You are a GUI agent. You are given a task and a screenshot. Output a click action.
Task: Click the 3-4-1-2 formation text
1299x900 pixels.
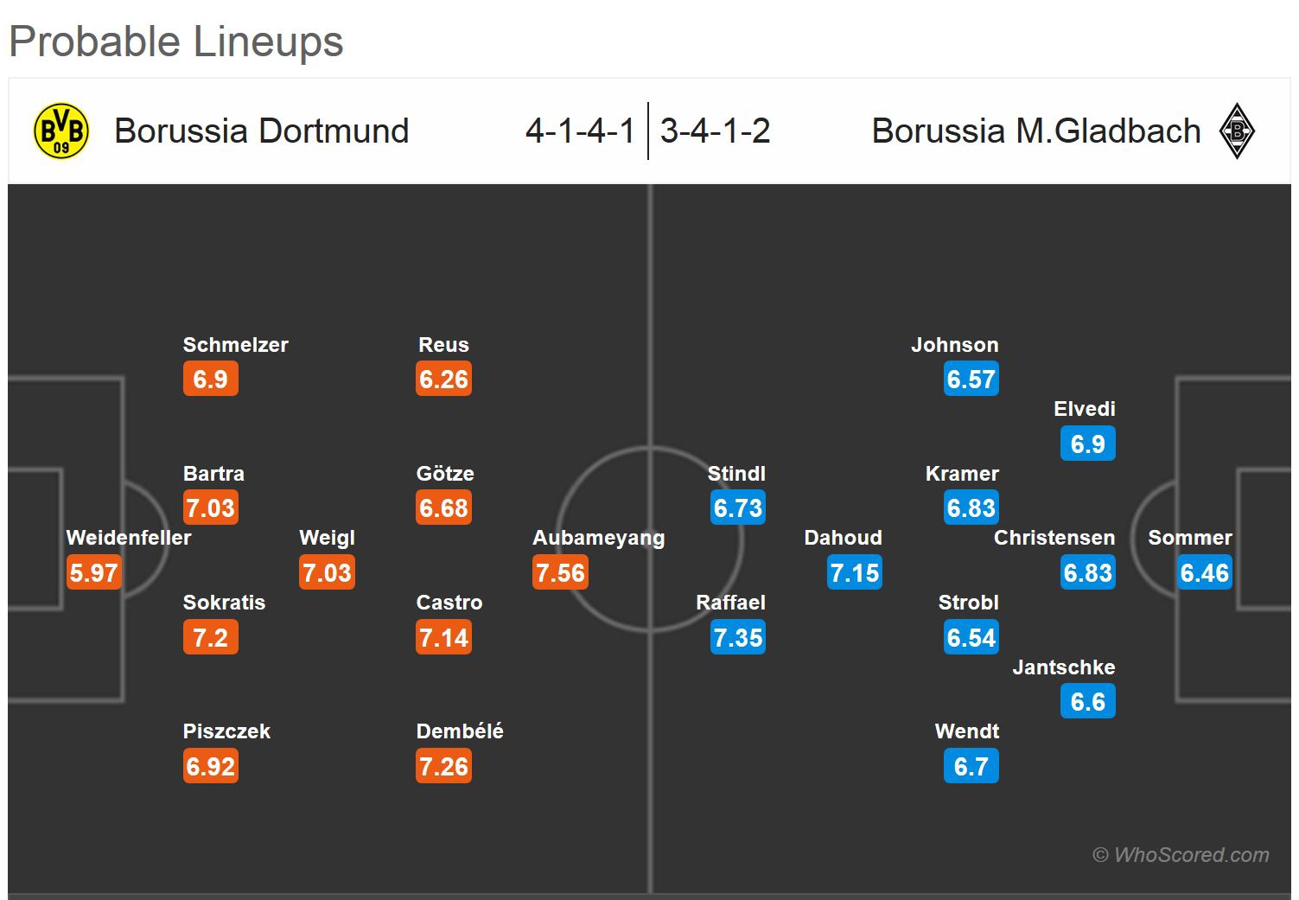click(715, 131)
